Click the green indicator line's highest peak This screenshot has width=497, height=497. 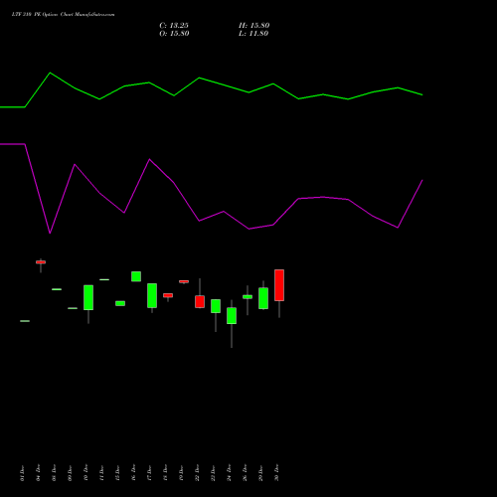click(x=50, y=73)
